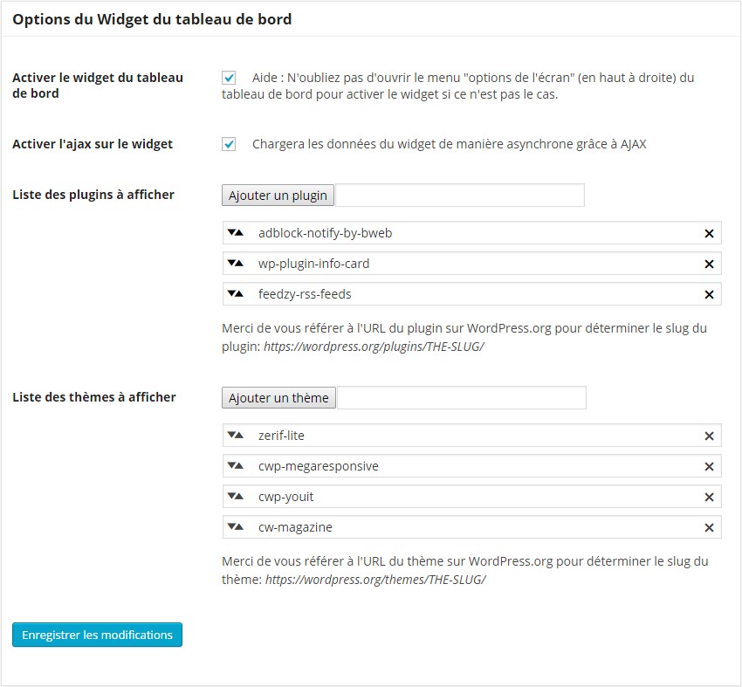The width and height of the screenshot is (742, 687).
Task: Click the Ajouter un thème button
Action: pos(278,398)
